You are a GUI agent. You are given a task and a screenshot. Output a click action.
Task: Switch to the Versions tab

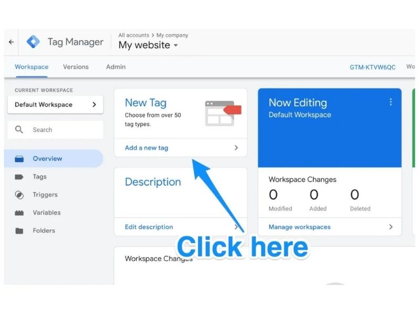point(75,67)
